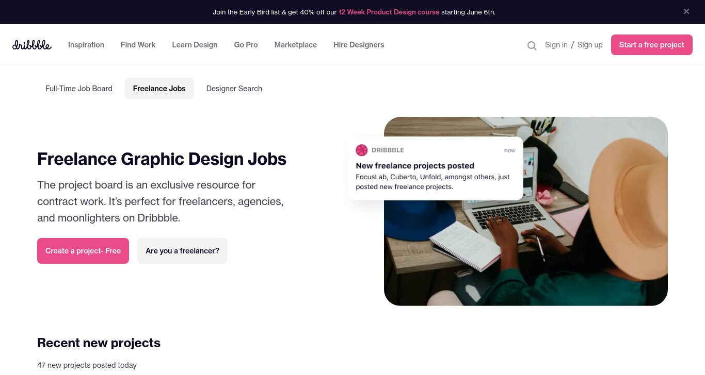Go to the Go Pro page
Viewport: 705px width, 375px height.
(246, 45)
